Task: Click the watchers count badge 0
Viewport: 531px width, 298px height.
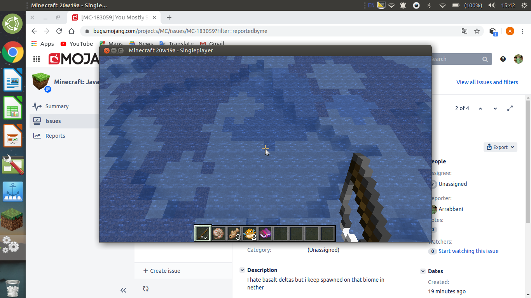Action: point(432,251)
